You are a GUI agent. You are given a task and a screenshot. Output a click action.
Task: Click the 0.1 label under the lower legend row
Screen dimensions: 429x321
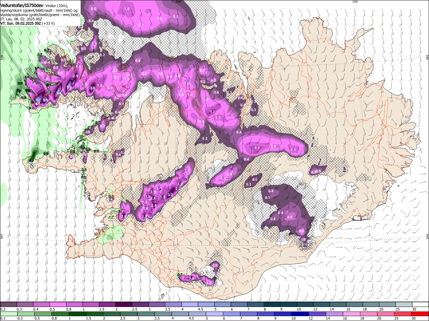3,318
